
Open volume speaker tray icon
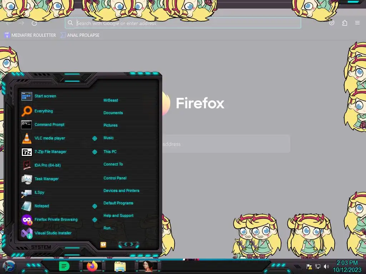pyautogui.click(x=326, y=266)
